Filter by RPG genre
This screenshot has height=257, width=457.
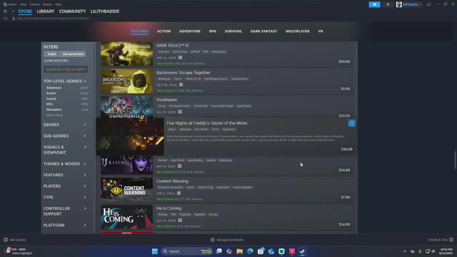(x=49, y=104)
